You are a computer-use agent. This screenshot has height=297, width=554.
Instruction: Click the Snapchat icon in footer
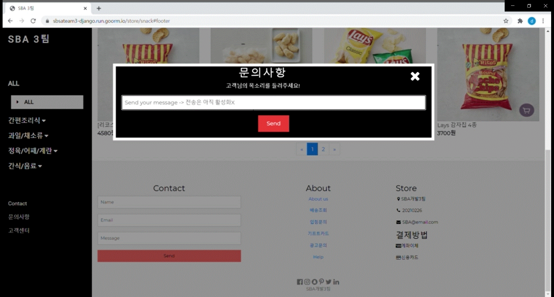pyautogui.click(x=314, y=282)
